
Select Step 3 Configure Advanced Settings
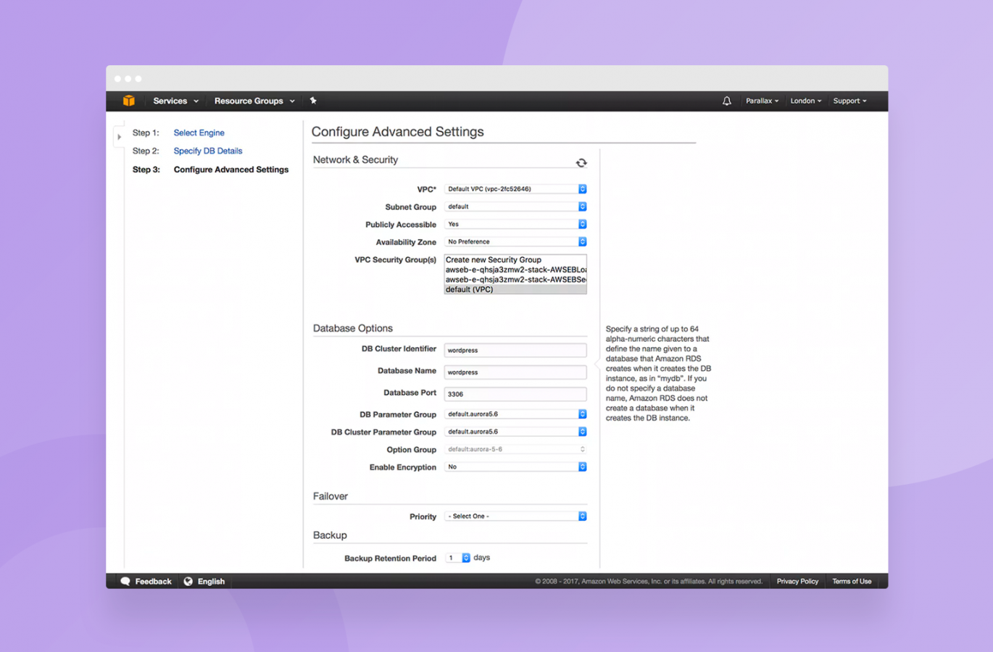coord(231,170)
